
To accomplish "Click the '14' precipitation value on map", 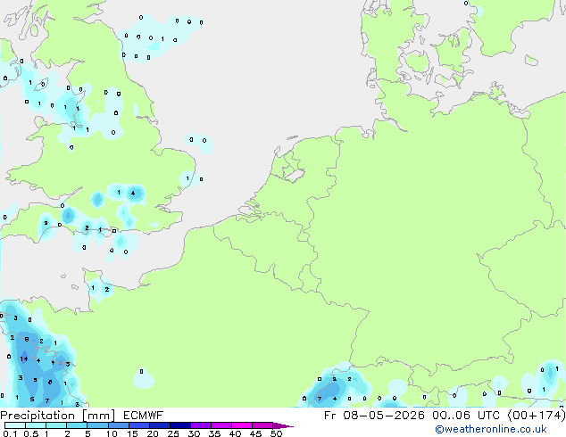I will (x=24, y=359).
